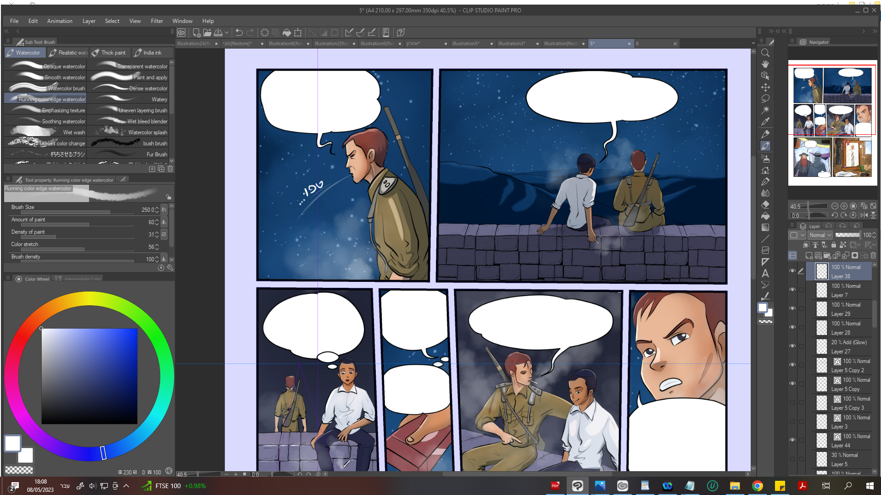Switch to the Illustration3 document tab
Image resolution: width=881 pixels, height=495 pixels.
(512, 44)
